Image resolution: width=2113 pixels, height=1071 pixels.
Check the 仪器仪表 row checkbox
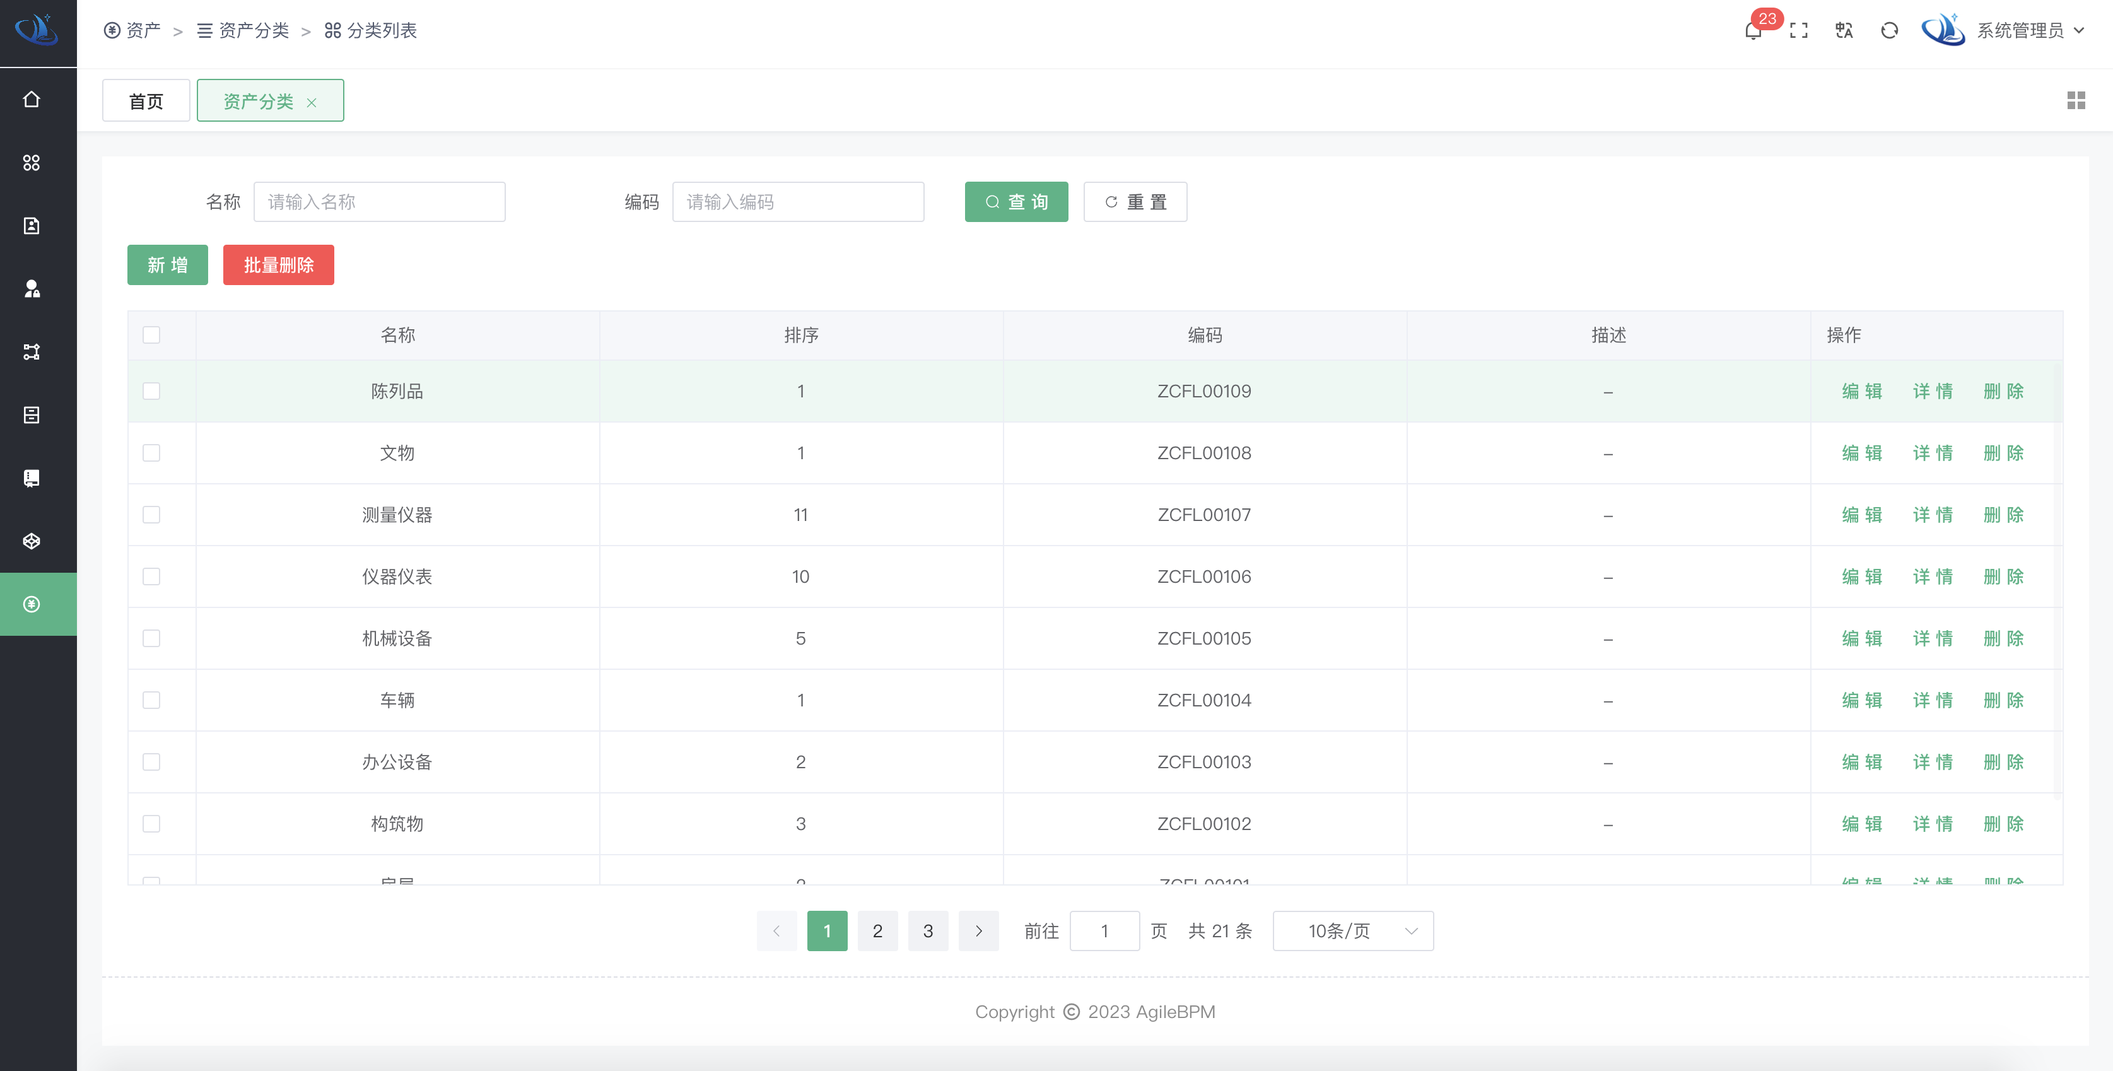coord(151,576)
